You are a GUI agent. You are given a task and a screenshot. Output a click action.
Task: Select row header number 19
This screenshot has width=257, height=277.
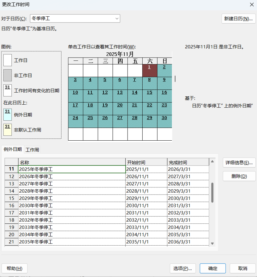coord(11,227)
